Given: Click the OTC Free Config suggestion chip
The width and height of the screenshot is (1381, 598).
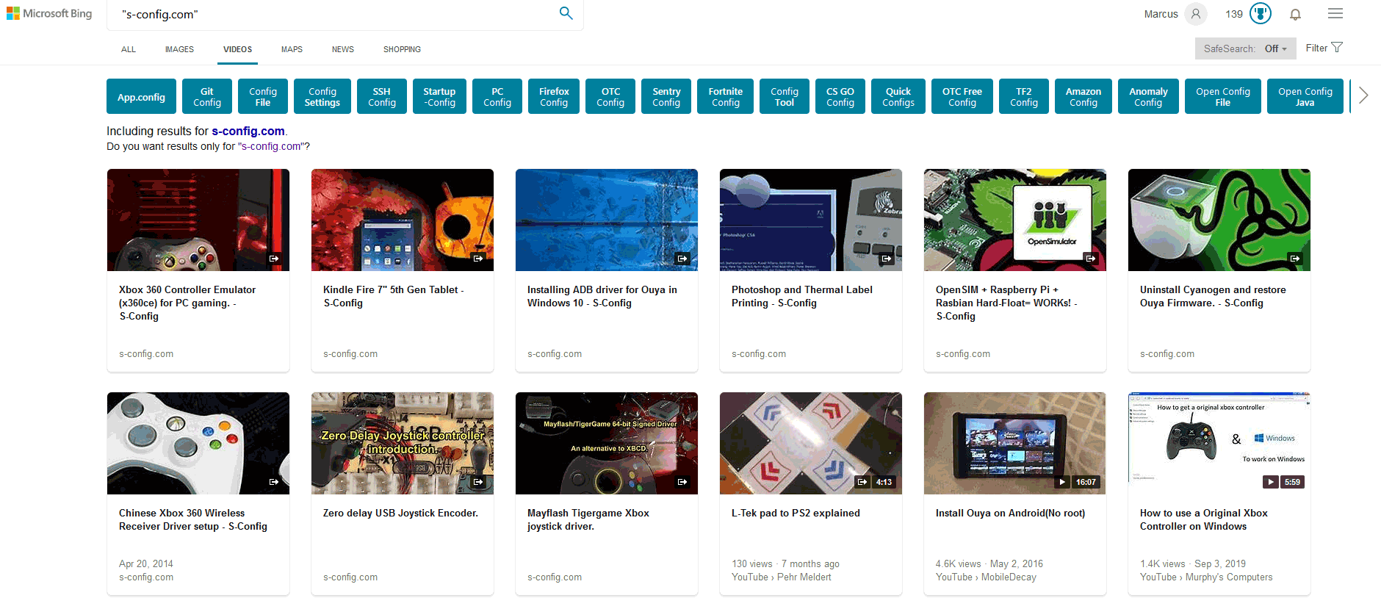Looking at the screenshot, I should [962, 96].
